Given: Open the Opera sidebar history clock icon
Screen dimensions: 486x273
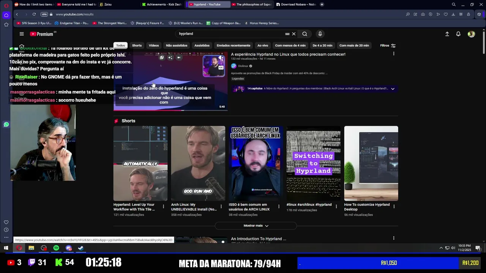Looking at the screenshot, I should (6, 230).
